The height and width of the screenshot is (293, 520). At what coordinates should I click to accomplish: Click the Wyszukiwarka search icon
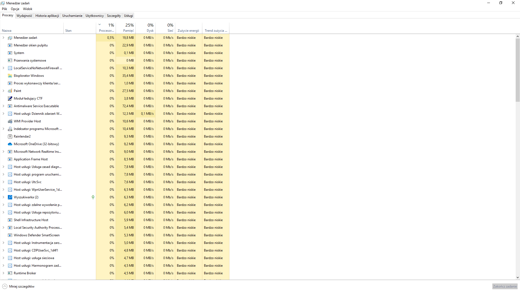[10, 197]
